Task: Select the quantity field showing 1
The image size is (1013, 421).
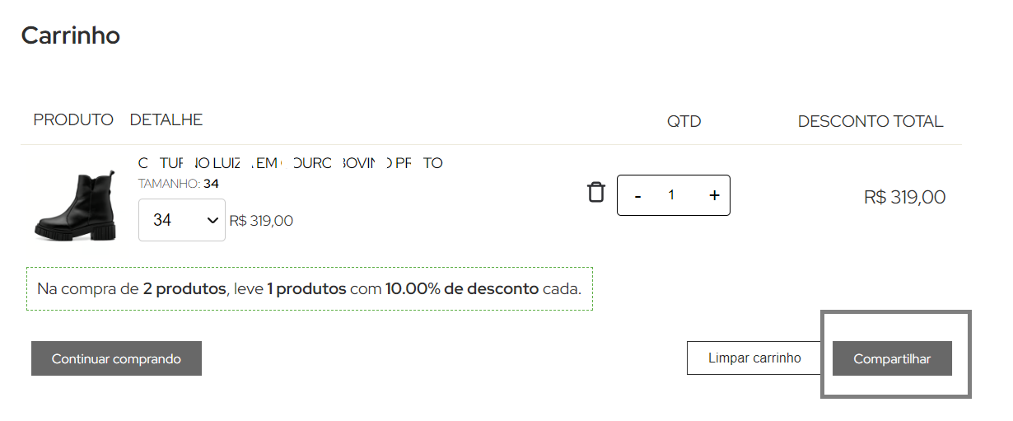Action: pos(671,195)
